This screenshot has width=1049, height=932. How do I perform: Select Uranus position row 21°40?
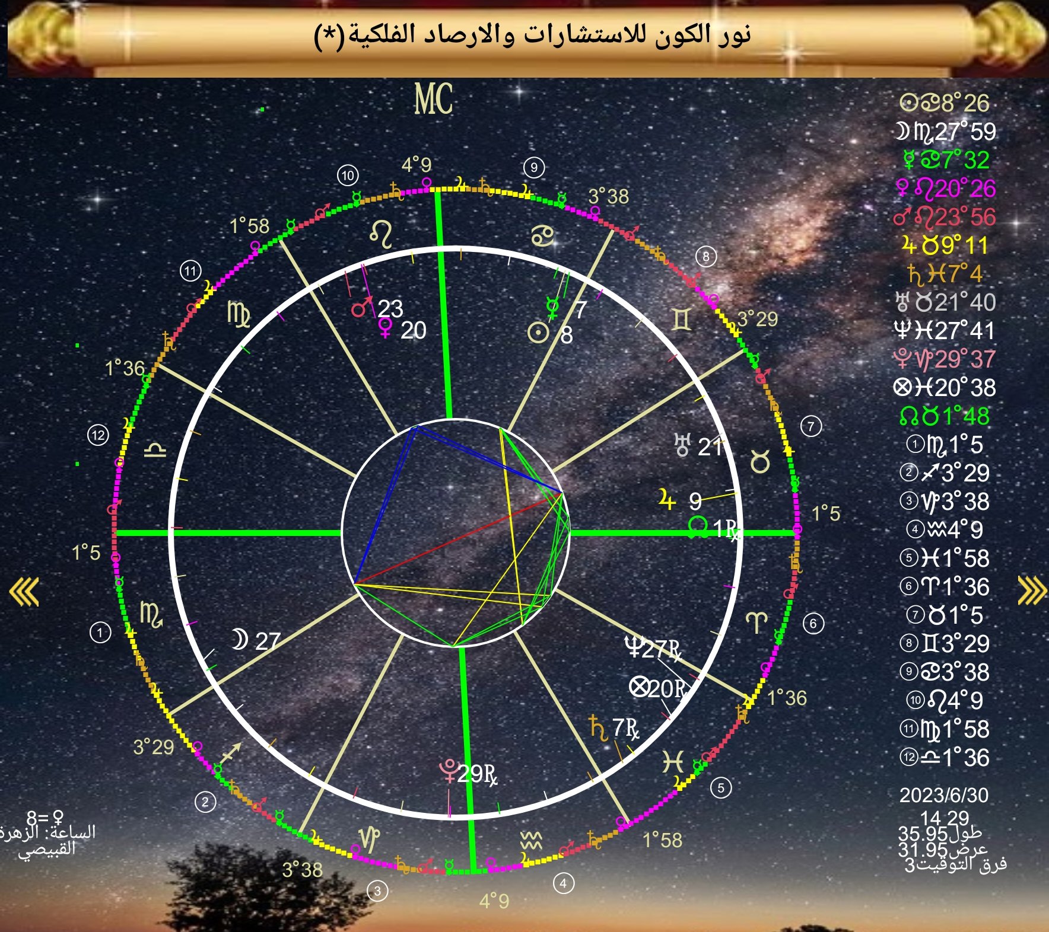[x=945, y=302]
